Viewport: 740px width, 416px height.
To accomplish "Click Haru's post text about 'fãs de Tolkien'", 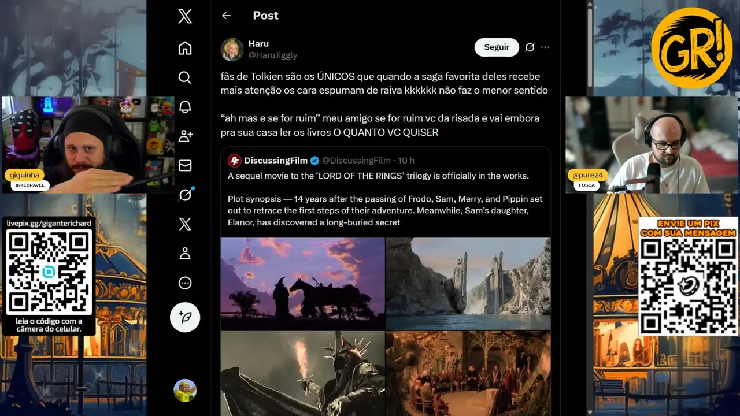I will (384, 83).
